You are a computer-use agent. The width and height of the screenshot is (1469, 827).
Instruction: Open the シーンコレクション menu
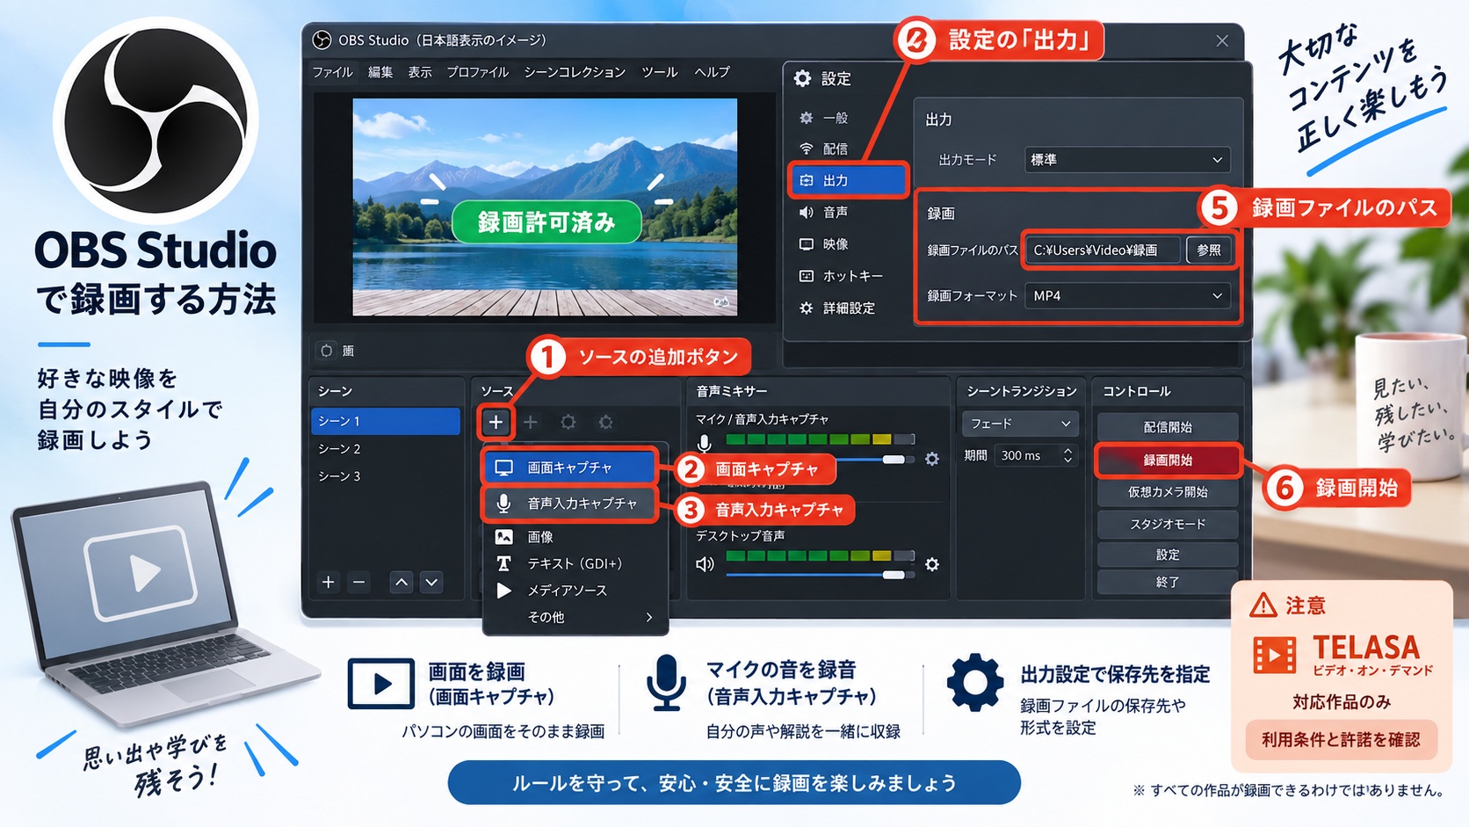pyautogui.click(x=575, y=72)
